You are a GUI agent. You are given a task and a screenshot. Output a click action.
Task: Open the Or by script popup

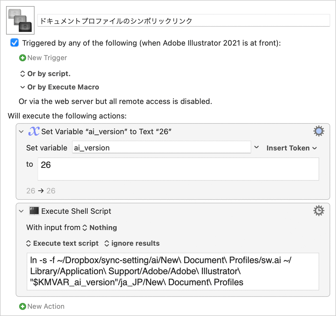coord(45,74)
